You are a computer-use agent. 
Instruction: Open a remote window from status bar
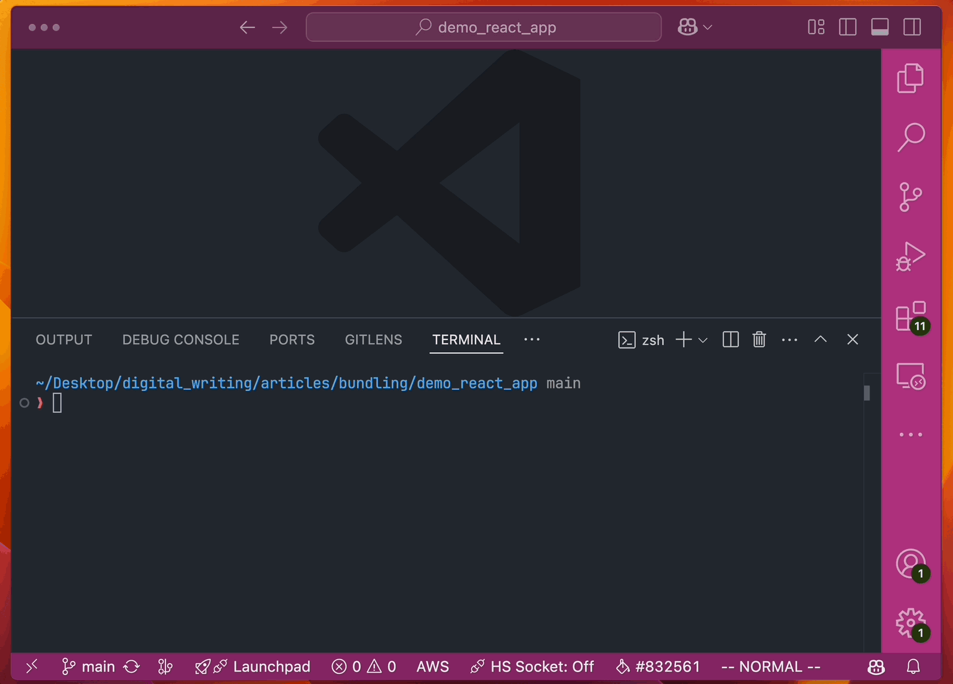[32, 666]
